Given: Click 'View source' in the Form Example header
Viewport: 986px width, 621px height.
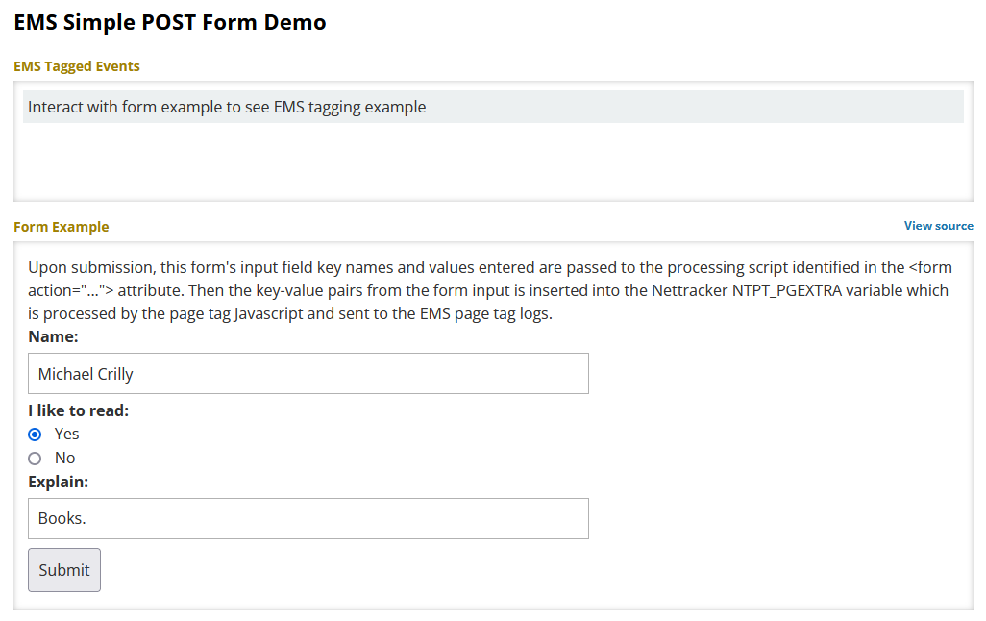Looking at the screenshot, I should click(x=938, y=226).
